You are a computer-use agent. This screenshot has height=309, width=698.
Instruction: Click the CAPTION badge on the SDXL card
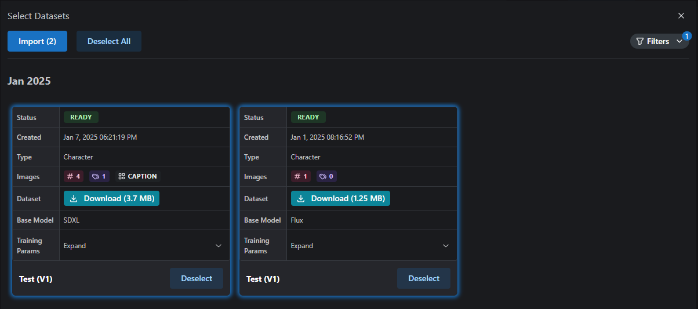pos(137,176)
